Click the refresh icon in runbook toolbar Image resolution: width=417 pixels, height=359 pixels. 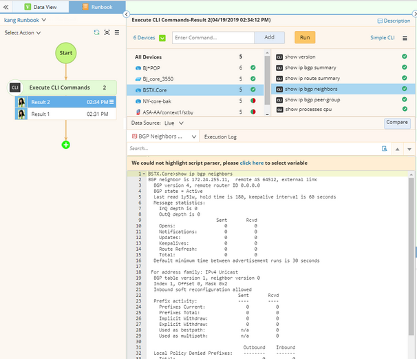click(x=96, y=32)
